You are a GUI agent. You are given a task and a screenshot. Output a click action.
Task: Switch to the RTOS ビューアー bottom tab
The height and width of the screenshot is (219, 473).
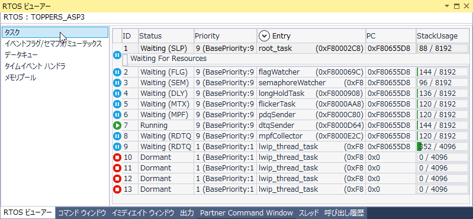pyautogui.click(x=28, y=213)
